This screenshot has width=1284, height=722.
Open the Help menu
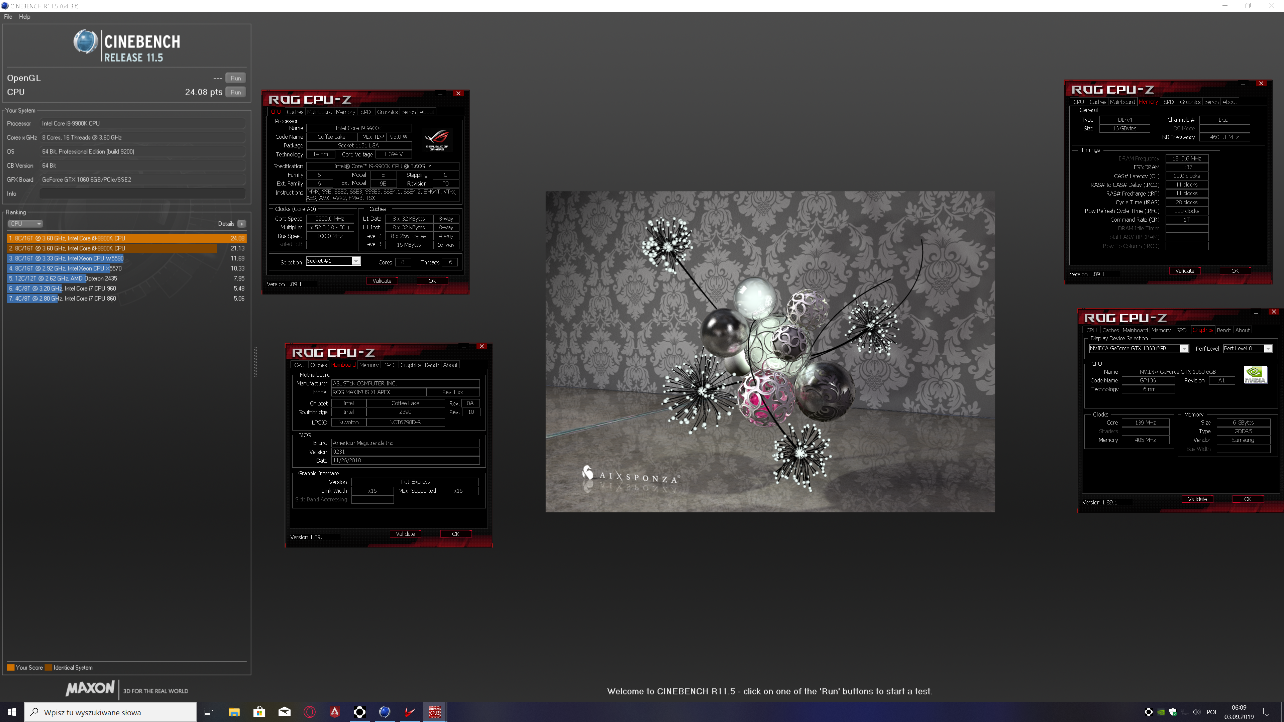pos(24,16)
